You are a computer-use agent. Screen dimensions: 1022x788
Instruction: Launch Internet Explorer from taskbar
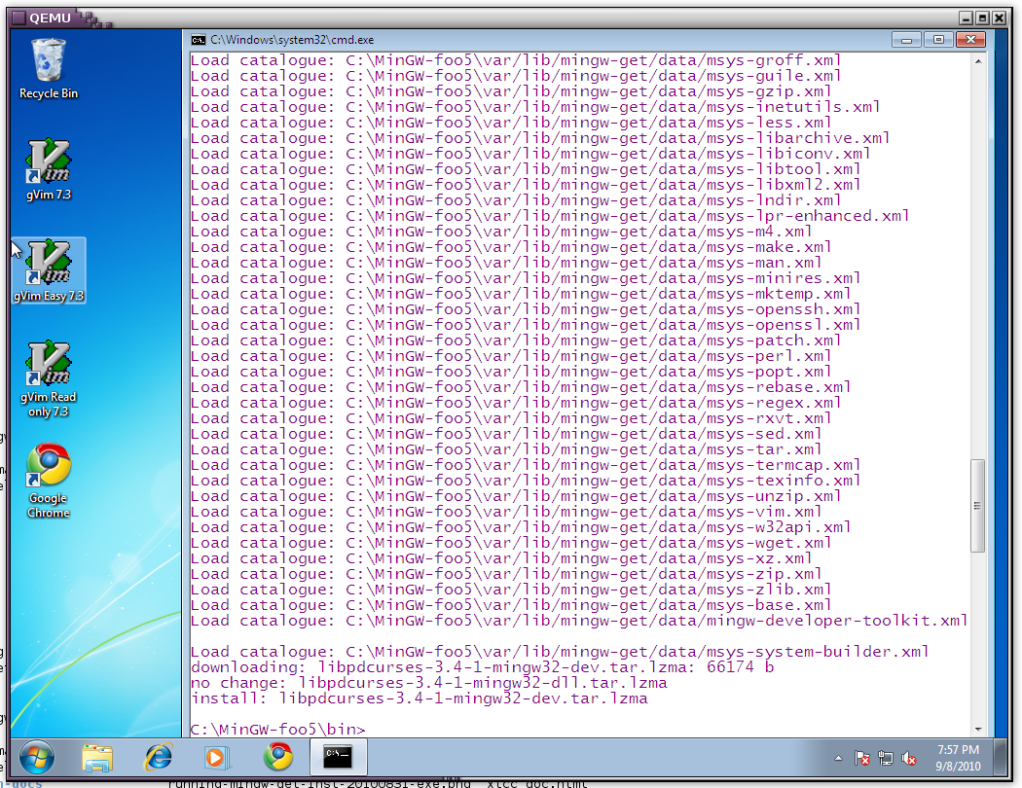[x=158, y=757]
